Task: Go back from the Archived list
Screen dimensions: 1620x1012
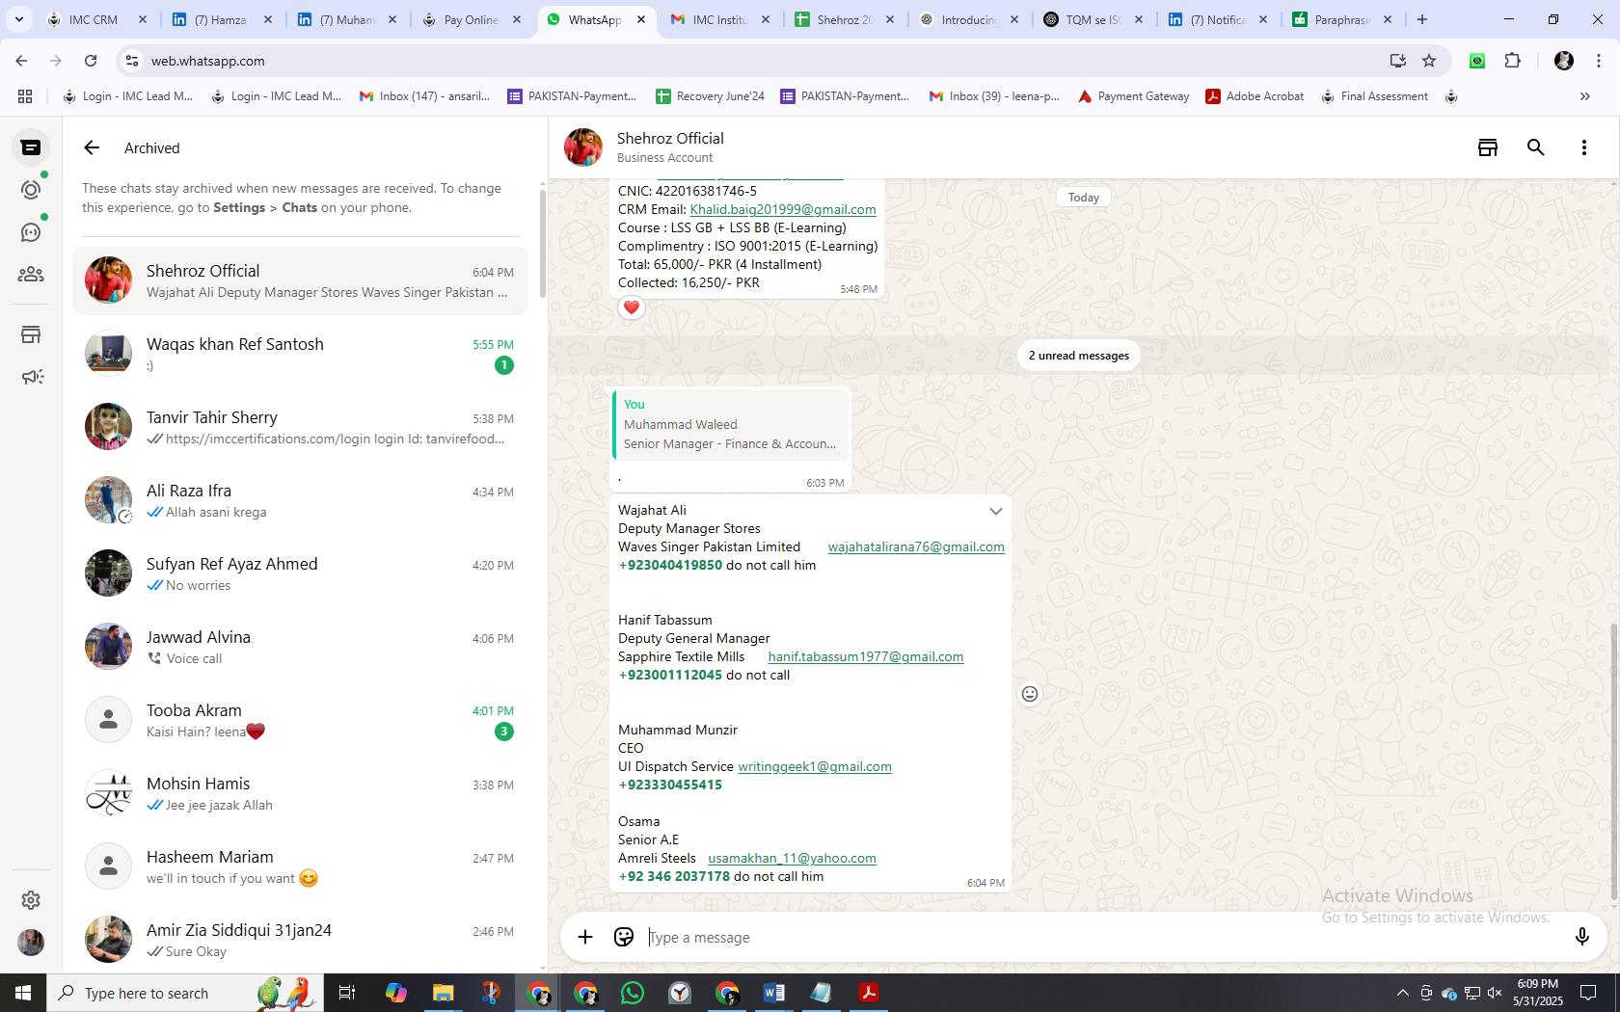Action: 92,147
